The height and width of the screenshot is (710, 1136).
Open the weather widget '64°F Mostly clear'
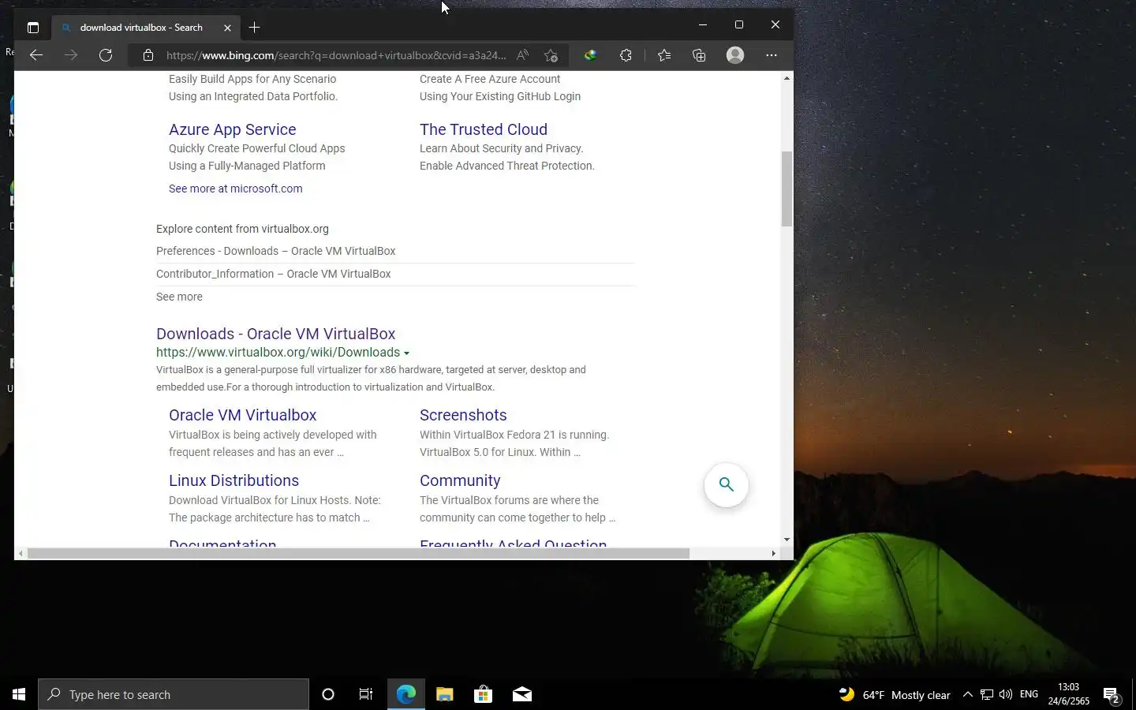click(895, 694)
